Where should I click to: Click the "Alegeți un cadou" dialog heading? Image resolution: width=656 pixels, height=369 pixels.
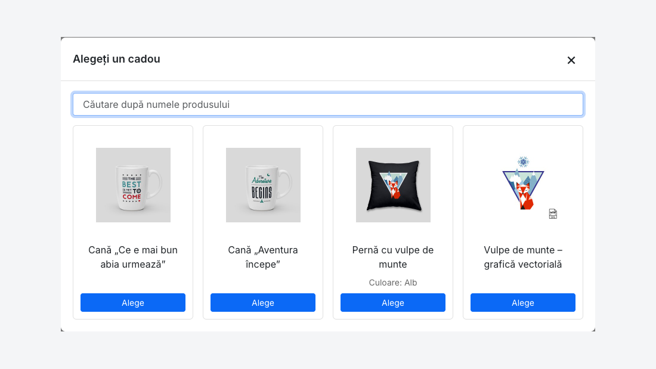(x=116, y=59)
